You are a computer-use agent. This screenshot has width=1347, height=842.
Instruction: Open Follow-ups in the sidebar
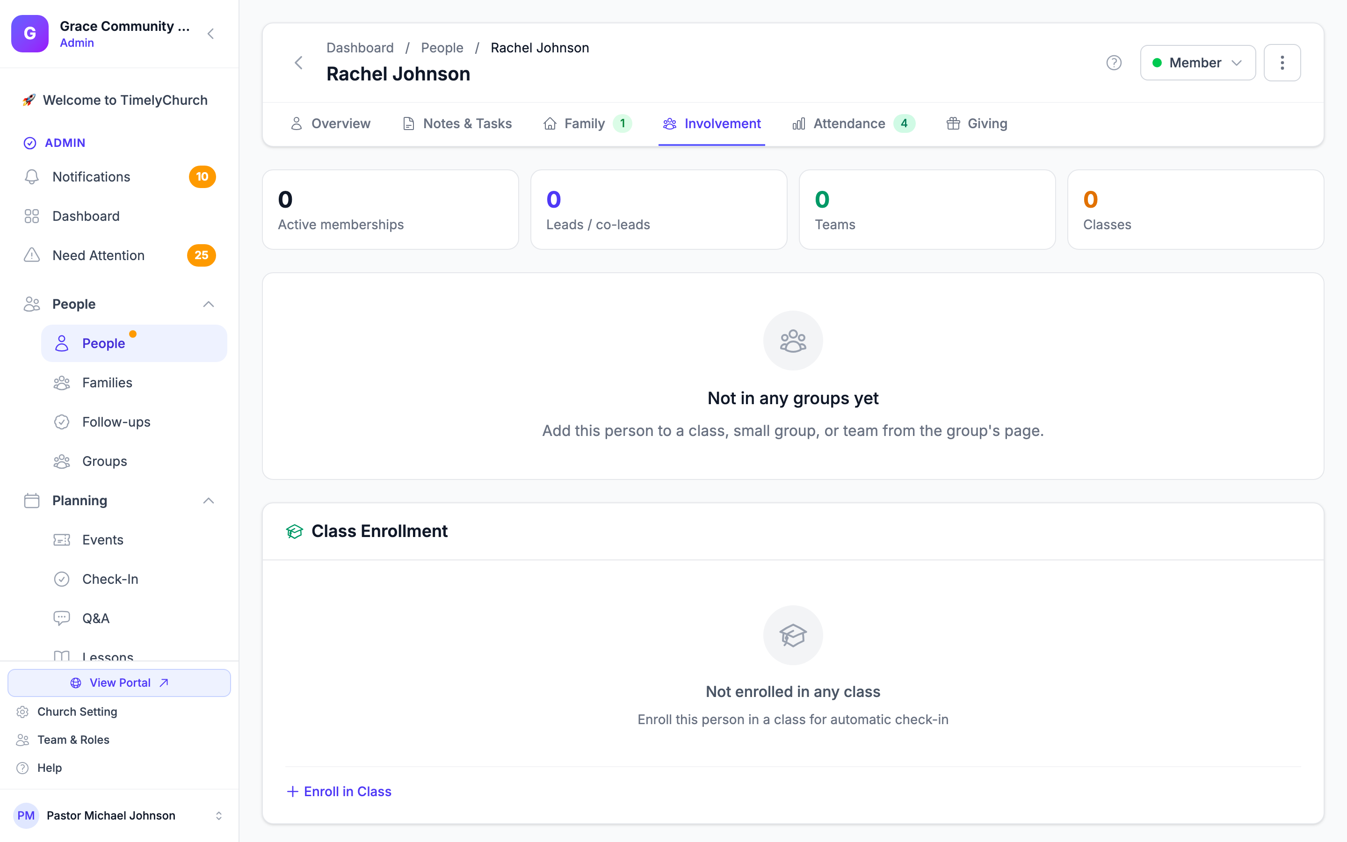pos(134,422)
